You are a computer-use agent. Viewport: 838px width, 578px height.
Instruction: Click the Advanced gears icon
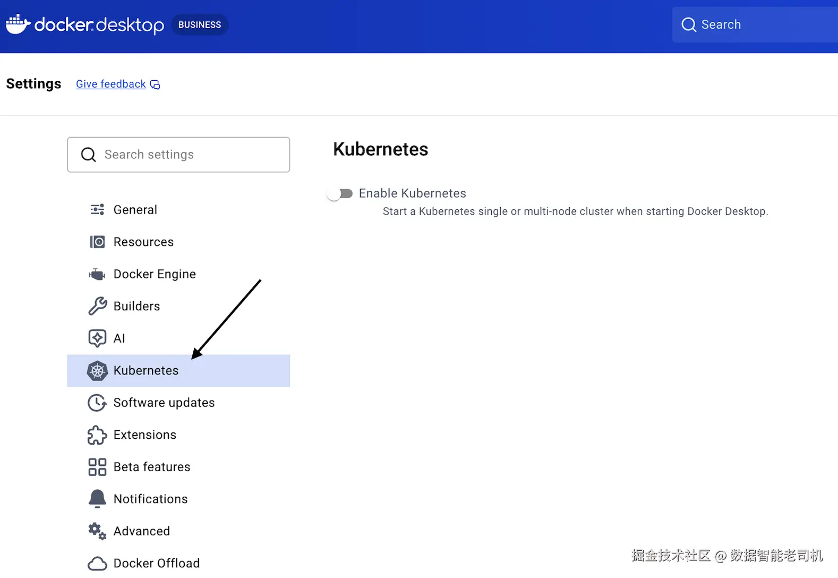(97, 531)
